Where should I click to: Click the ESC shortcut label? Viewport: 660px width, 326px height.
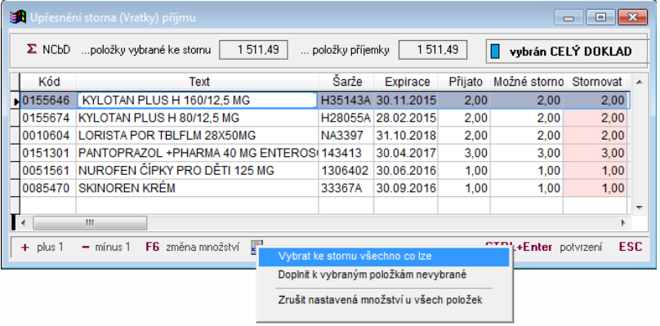(x=631, y=247)
